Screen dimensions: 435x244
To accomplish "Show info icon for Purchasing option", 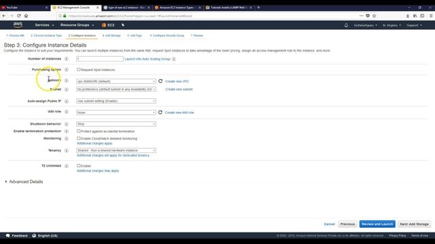I will [x=67, y=70].
